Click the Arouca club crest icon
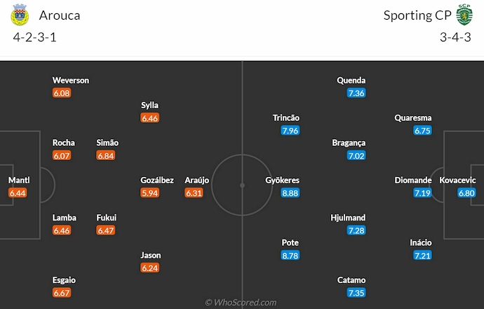 (21, 15)
